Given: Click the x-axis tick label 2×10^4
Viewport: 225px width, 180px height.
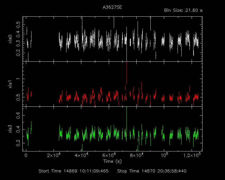Looking at the screenshot, I should [x=54, y=155].
